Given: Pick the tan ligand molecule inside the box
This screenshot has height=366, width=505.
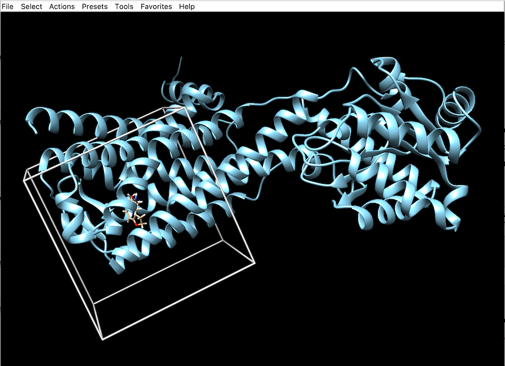Looking at the screenshot, I should [134, 213].
